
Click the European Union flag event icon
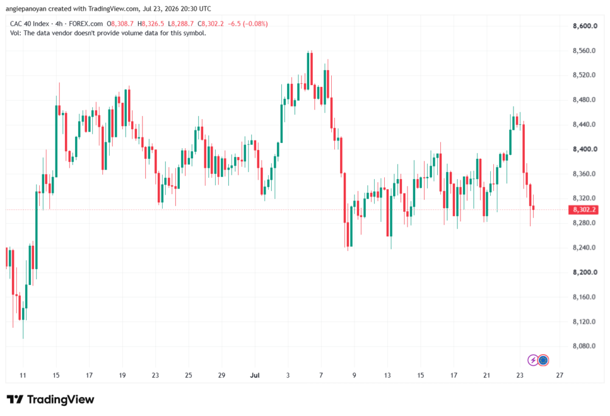click(543, 360)
